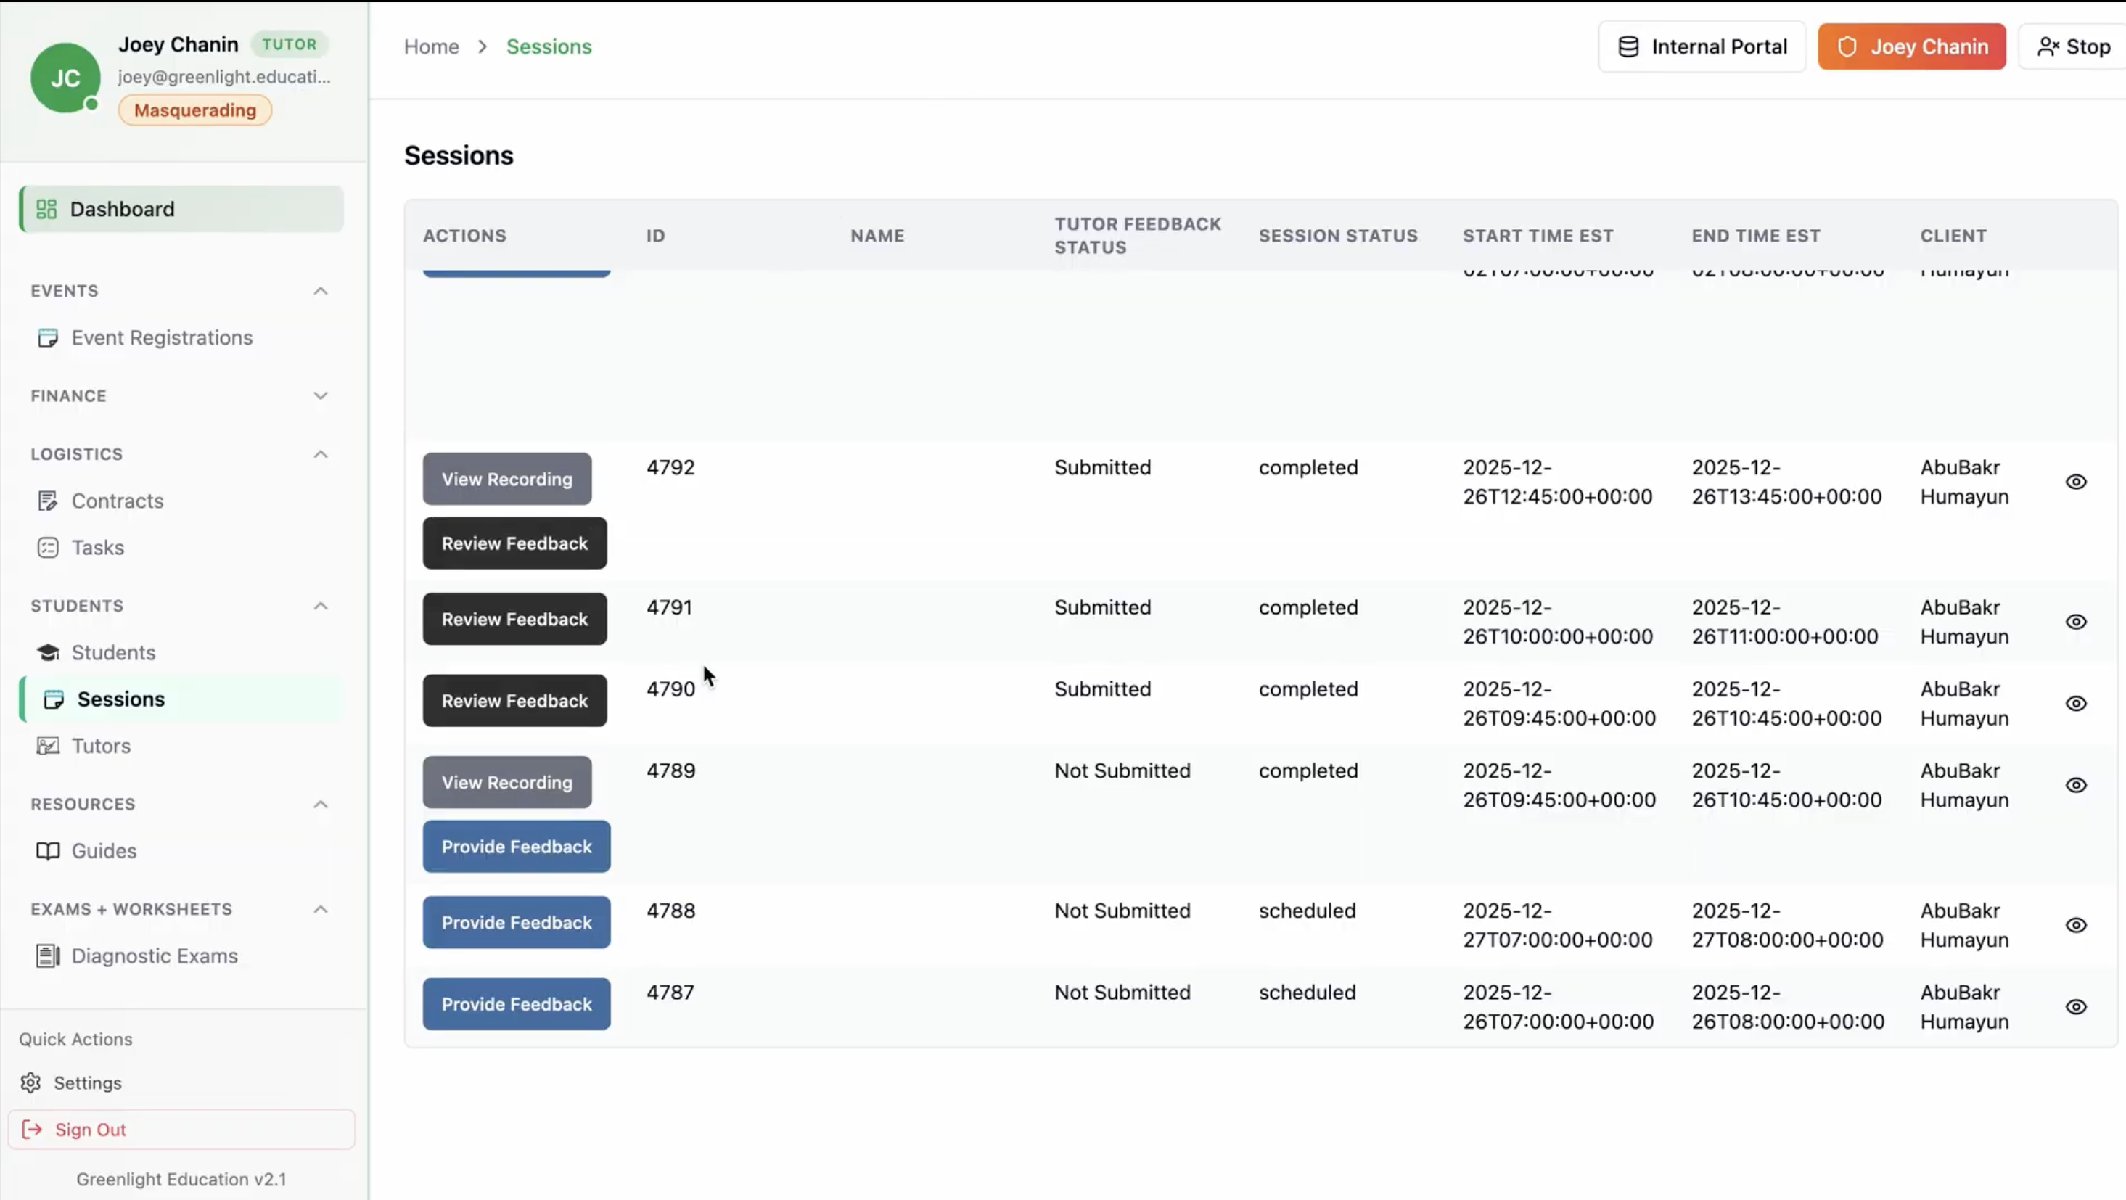
Task: Open the Students page
Action: pyautogui.click(x=113, y=652)
